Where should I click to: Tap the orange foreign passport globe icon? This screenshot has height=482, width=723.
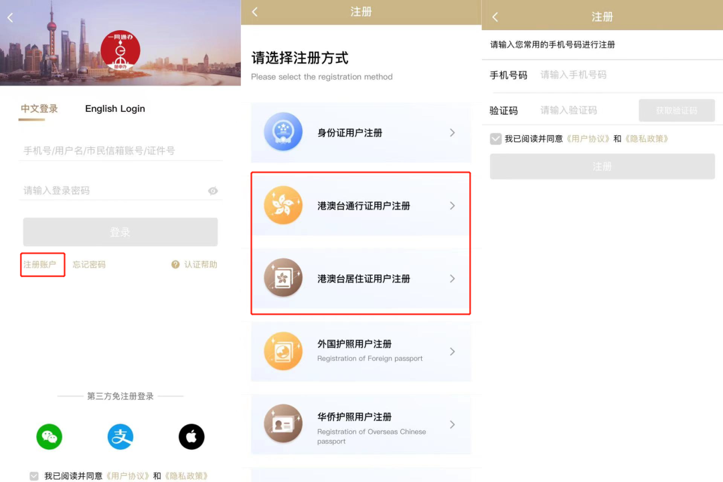point(283,351)
